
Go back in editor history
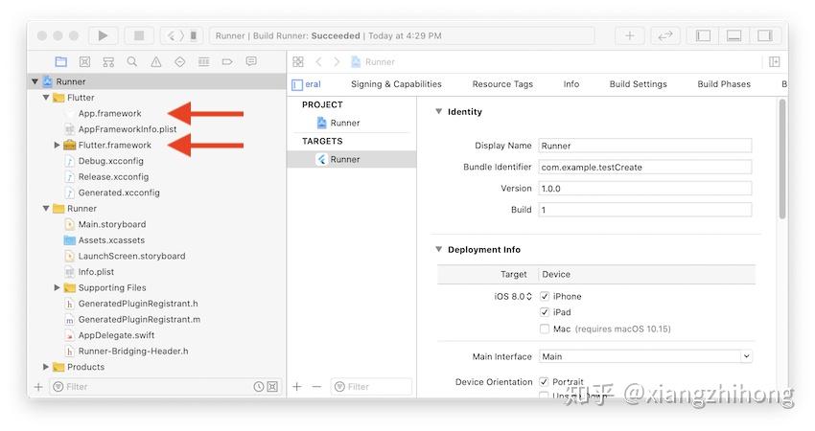[x=318, y=62]
